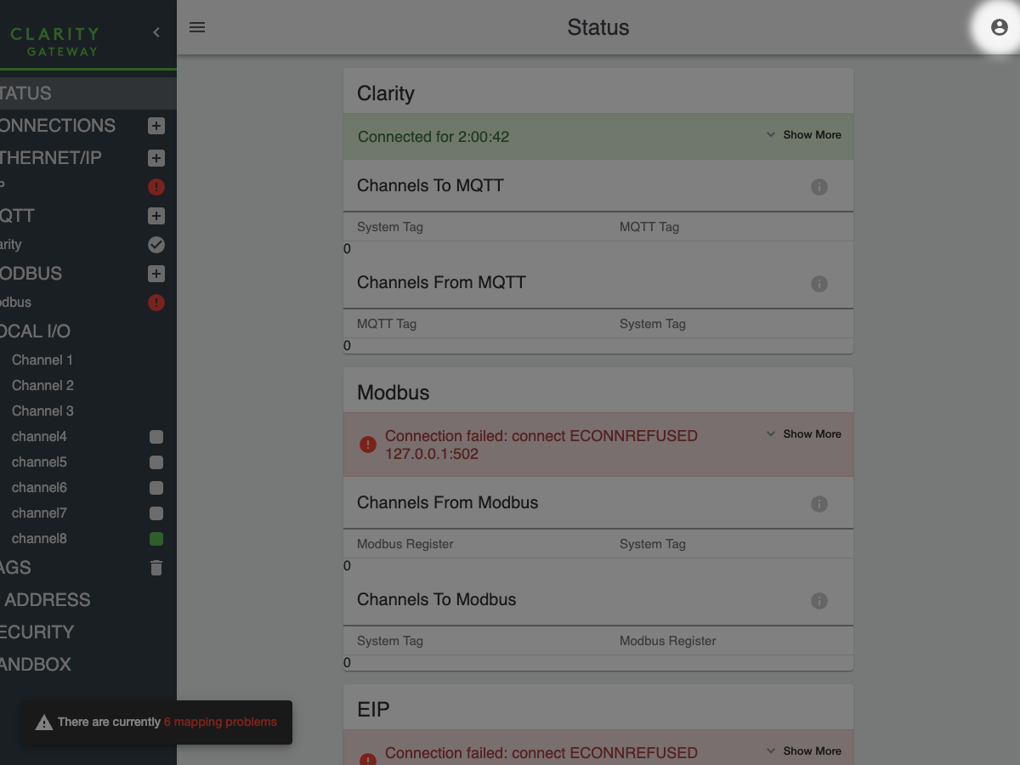The height and width of the screenshot is (765, 1020).
Task: Expand Clarity section with Show More
Action: coord(803,135)
